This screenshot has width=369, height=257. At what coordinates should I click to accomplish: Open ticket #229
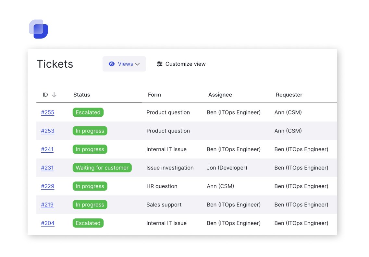point(47,186)
